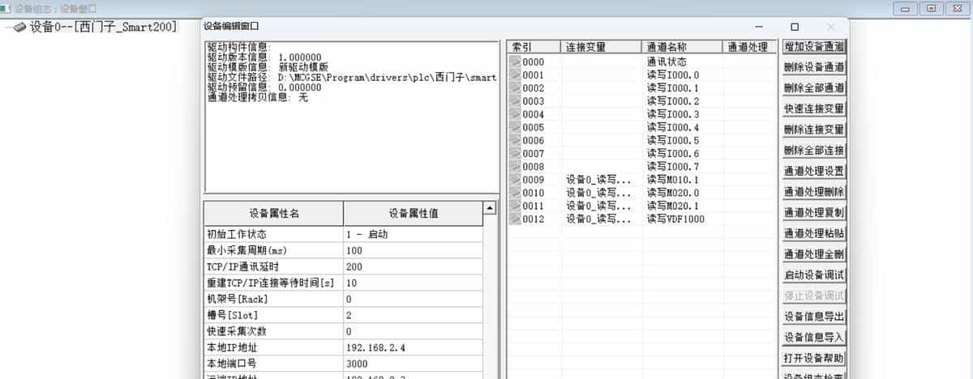Screen dimensions: 973x379
Task: Click the 增加设备通道 button
Action: [814, 47]
